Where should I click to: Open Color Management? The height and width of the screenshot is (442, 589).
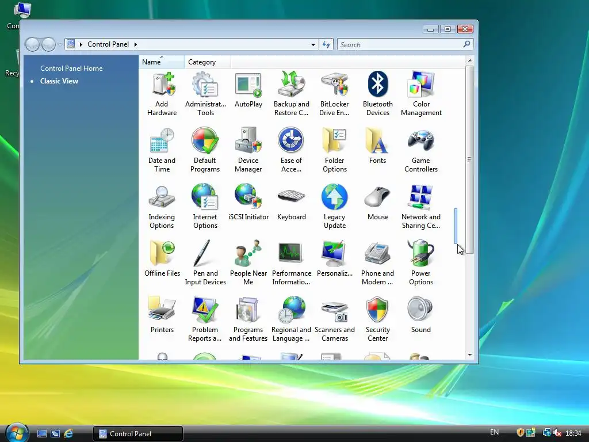click(421, 94)
